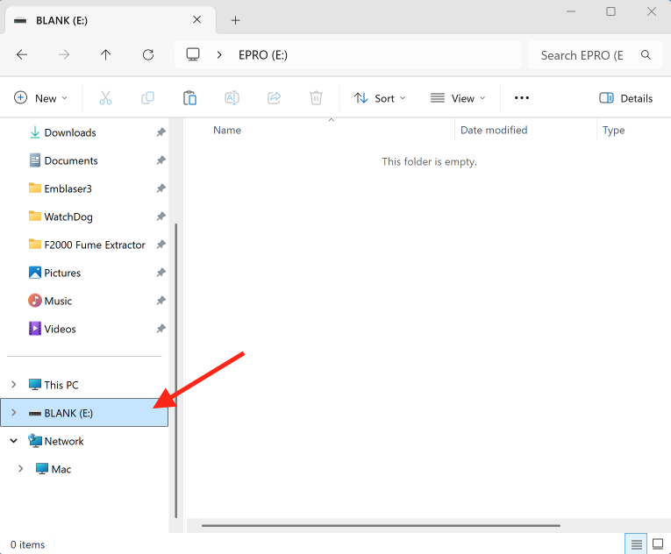Open the View dropdown menu
Image resolution: width=671 pixels, height=554 pixels.
(456, 98)
